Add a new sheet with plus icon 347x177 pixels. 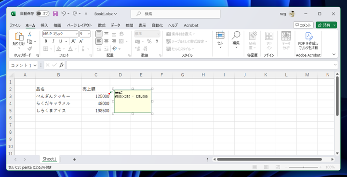74,159
